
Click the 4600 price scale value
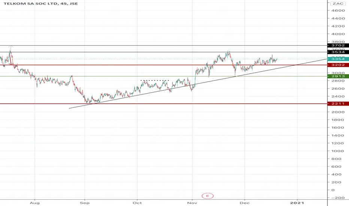click(338, 10)
